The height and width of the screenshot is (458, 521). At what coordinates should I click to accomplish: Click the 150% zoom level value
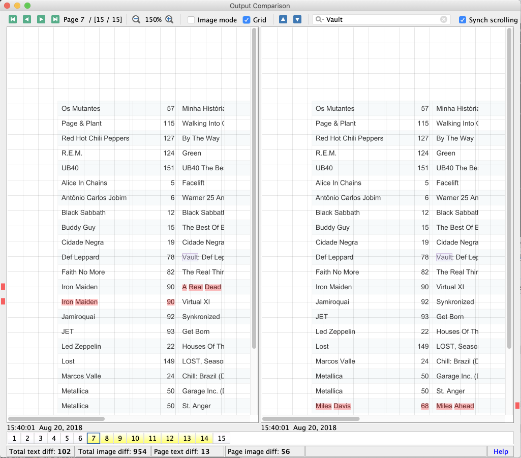click(153, 20)
